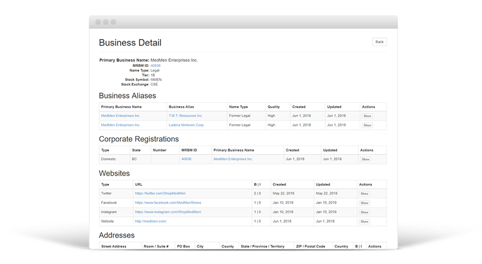Select the Room / Suite # column header
This screenshot has width=482, height=264.
pos(156,246)
